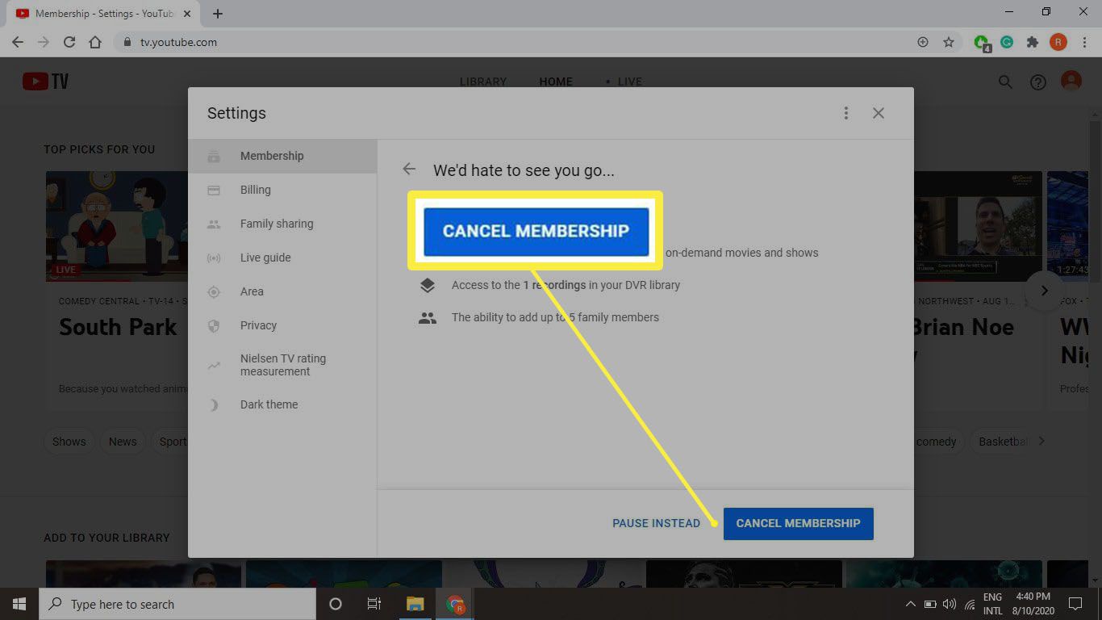Image resolution: width=1102 pixels, height=620 pixels.
Task: Open the help question mark icon
Action: (1038, 82)
